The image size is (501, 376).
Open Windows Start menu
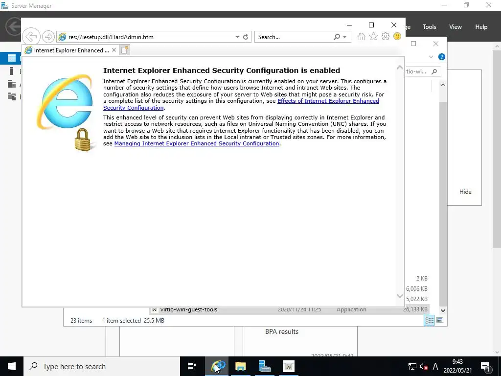click(x=12, y=366)
